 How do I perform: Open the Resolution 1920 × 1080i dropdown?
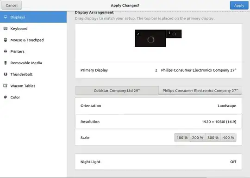pos(158,122)
